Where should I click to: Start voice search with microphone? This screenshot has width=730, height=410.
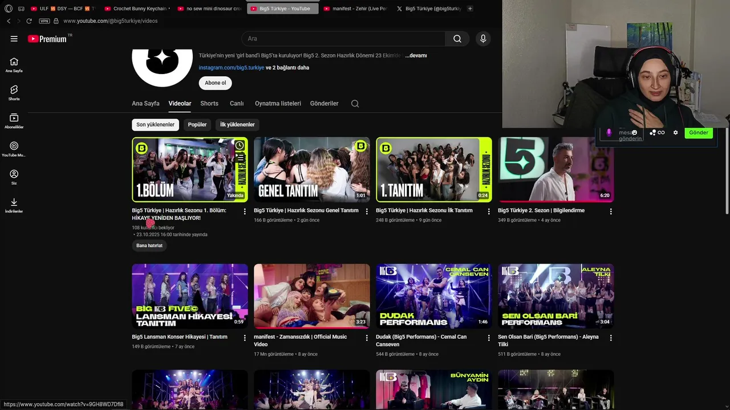point(483,39)
